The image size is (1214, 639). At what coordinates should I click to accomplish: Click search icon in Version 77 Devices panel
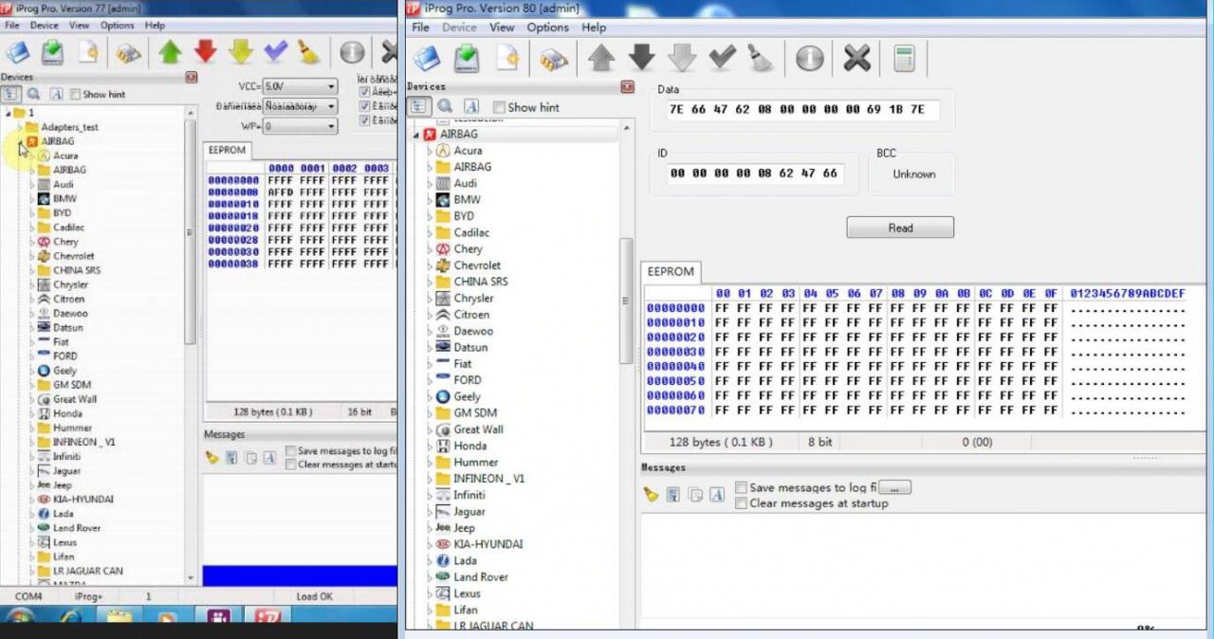pos(34,94)
